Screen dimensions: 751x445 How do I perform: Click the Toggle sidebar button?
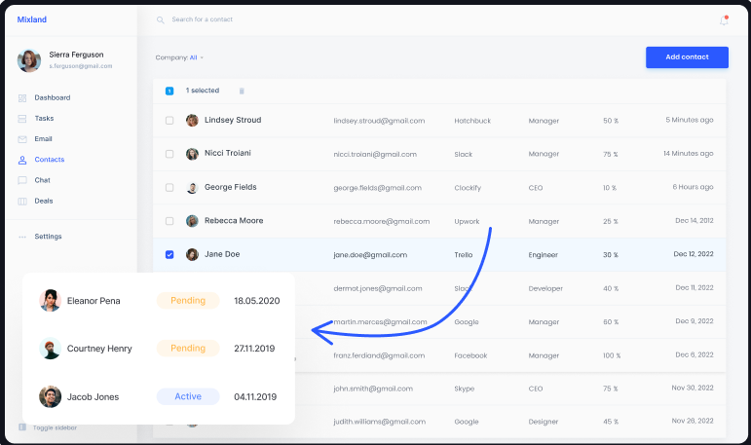tap(54, 427)
